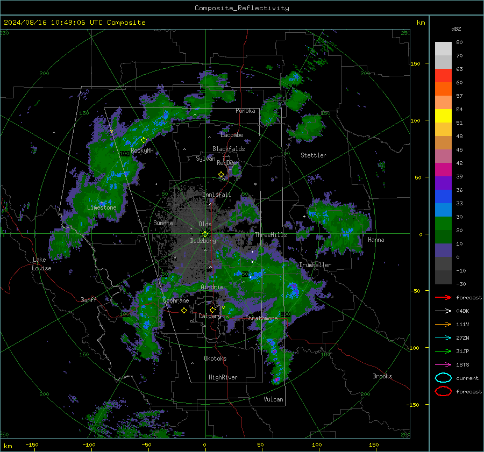Click the red 'forecast' ellipse legend icon
The image size is (484, 452).
point(443,391)
